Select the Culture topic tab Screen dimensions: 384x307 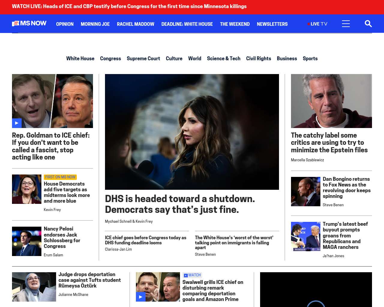[174, 58]
